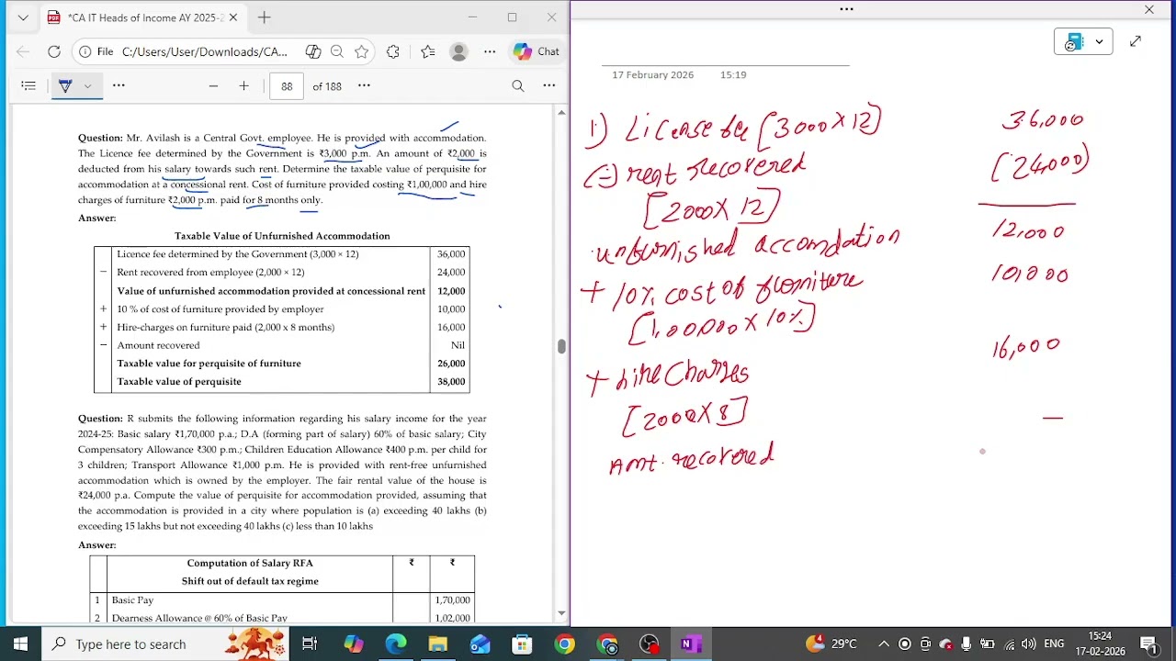Toggle the PDF table of contents

[28, 85]
